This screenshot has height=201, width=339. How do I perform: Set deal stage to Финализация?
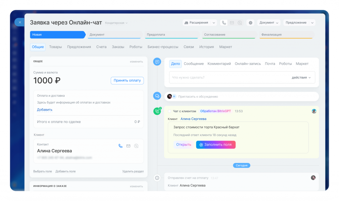[286, 35]
